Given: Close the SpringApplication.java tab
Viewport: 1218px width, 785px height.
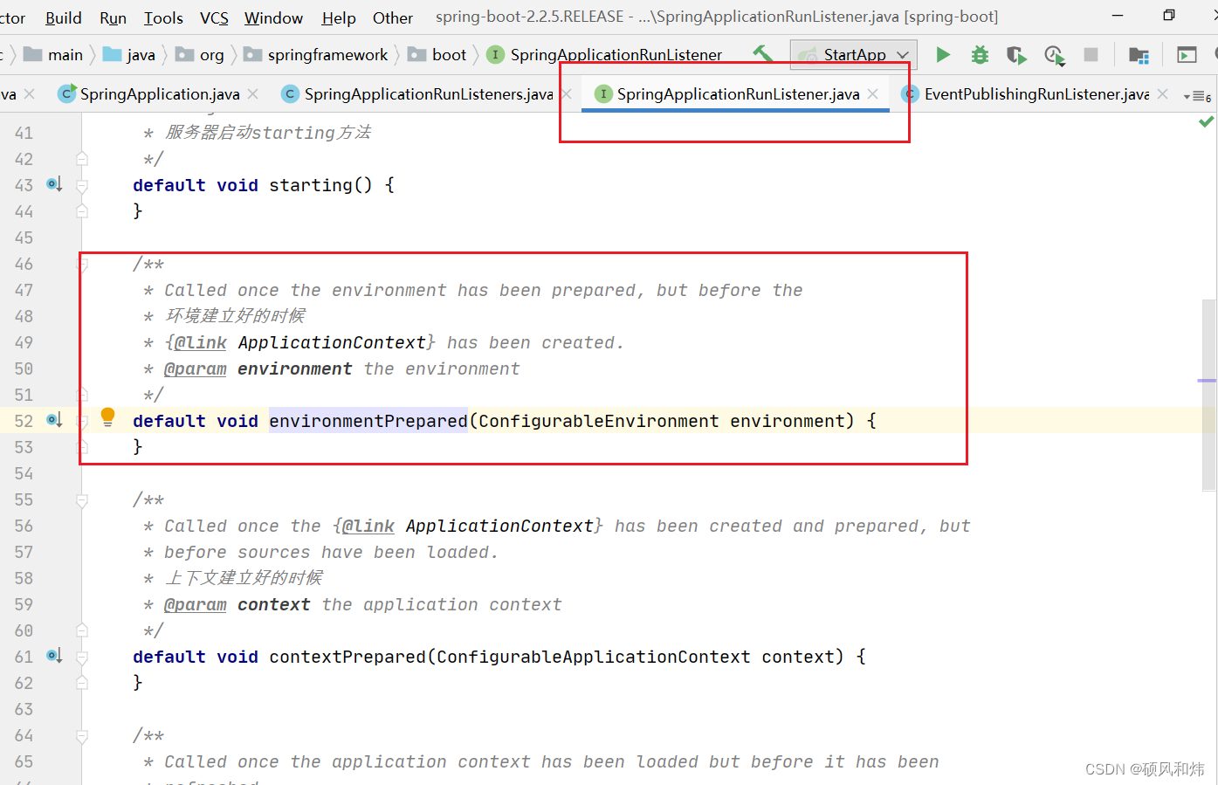Looking at the screenshot, I should 252,93.
